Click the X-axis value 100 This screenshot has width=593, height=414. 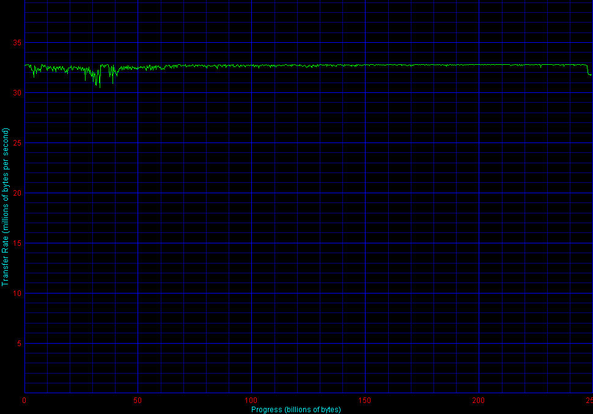click(251, 401)
